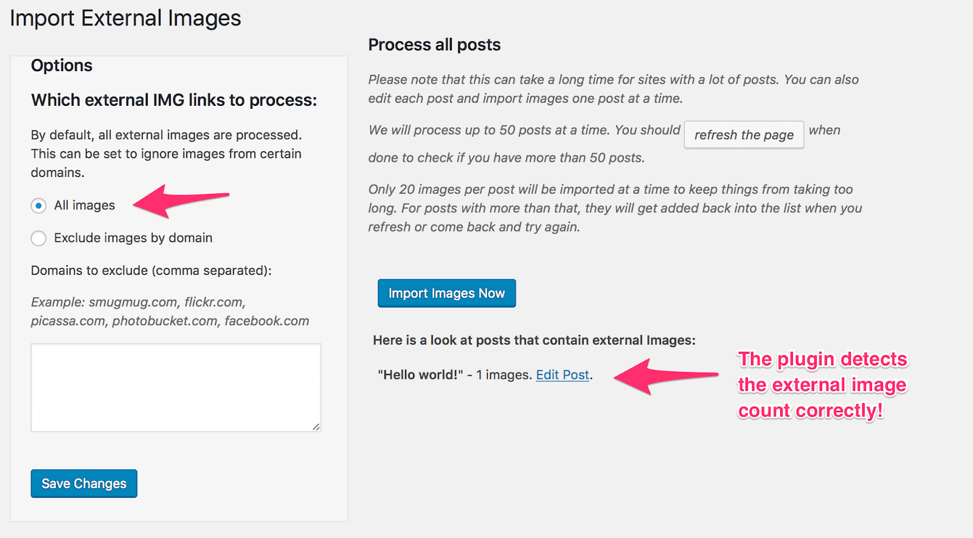Click the "Import External Images" page title
This screenshot has width=973, height=538.
125,18
